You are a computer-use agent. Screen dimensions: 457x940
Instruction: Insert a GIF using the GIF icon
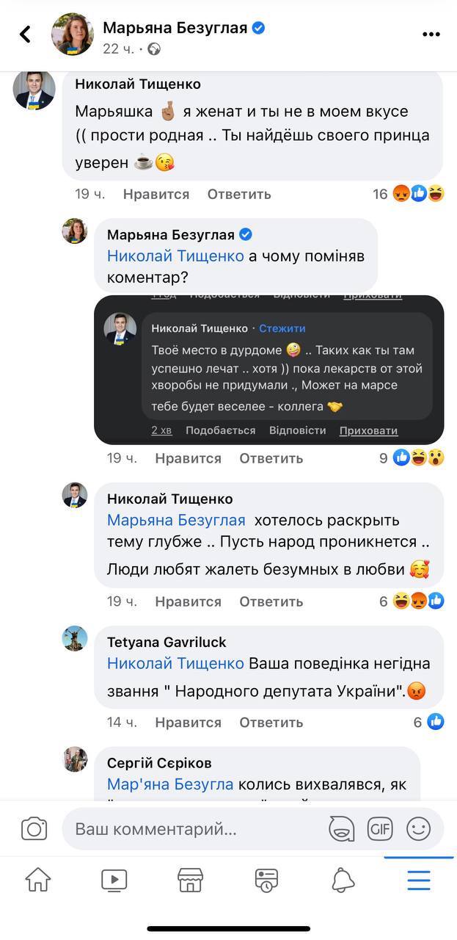coord(380,828)
